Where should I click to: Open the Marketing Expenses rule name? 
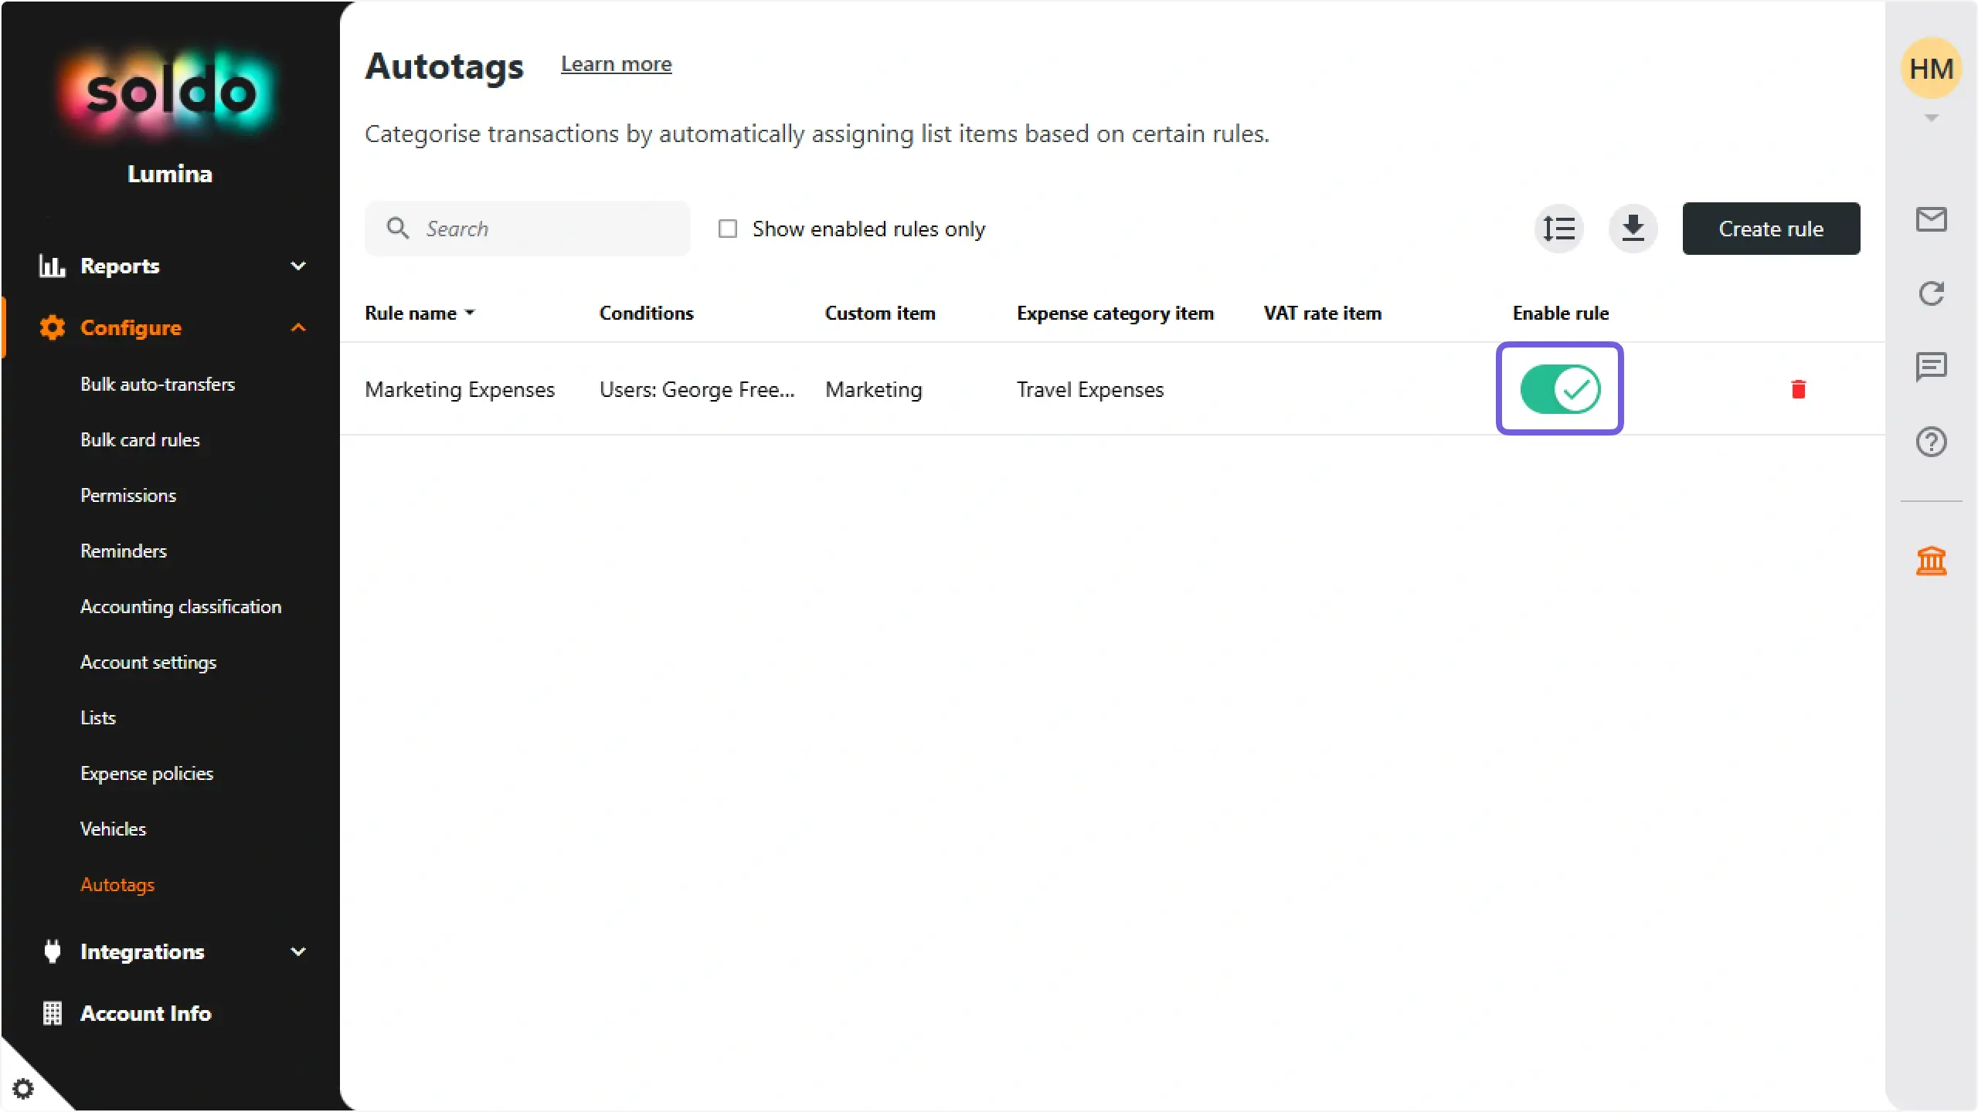point(460,389)
